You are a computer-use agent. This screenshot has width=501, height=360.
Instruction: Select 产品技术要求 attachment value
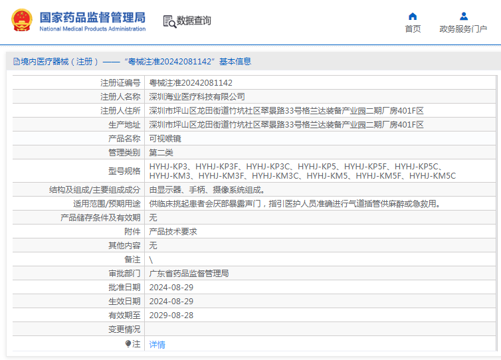[x=173, y=232]
